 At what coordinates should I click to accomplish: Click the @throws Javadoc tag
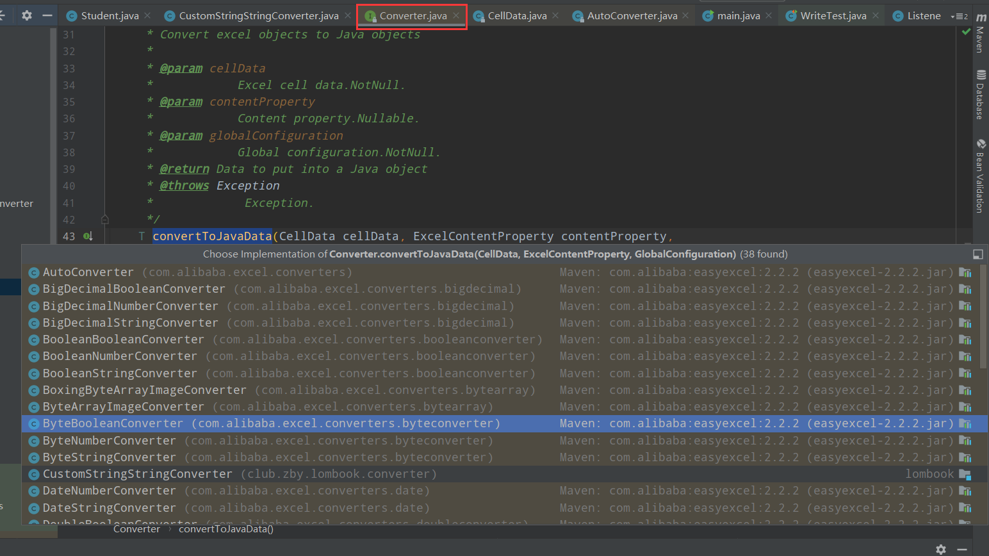184,186
